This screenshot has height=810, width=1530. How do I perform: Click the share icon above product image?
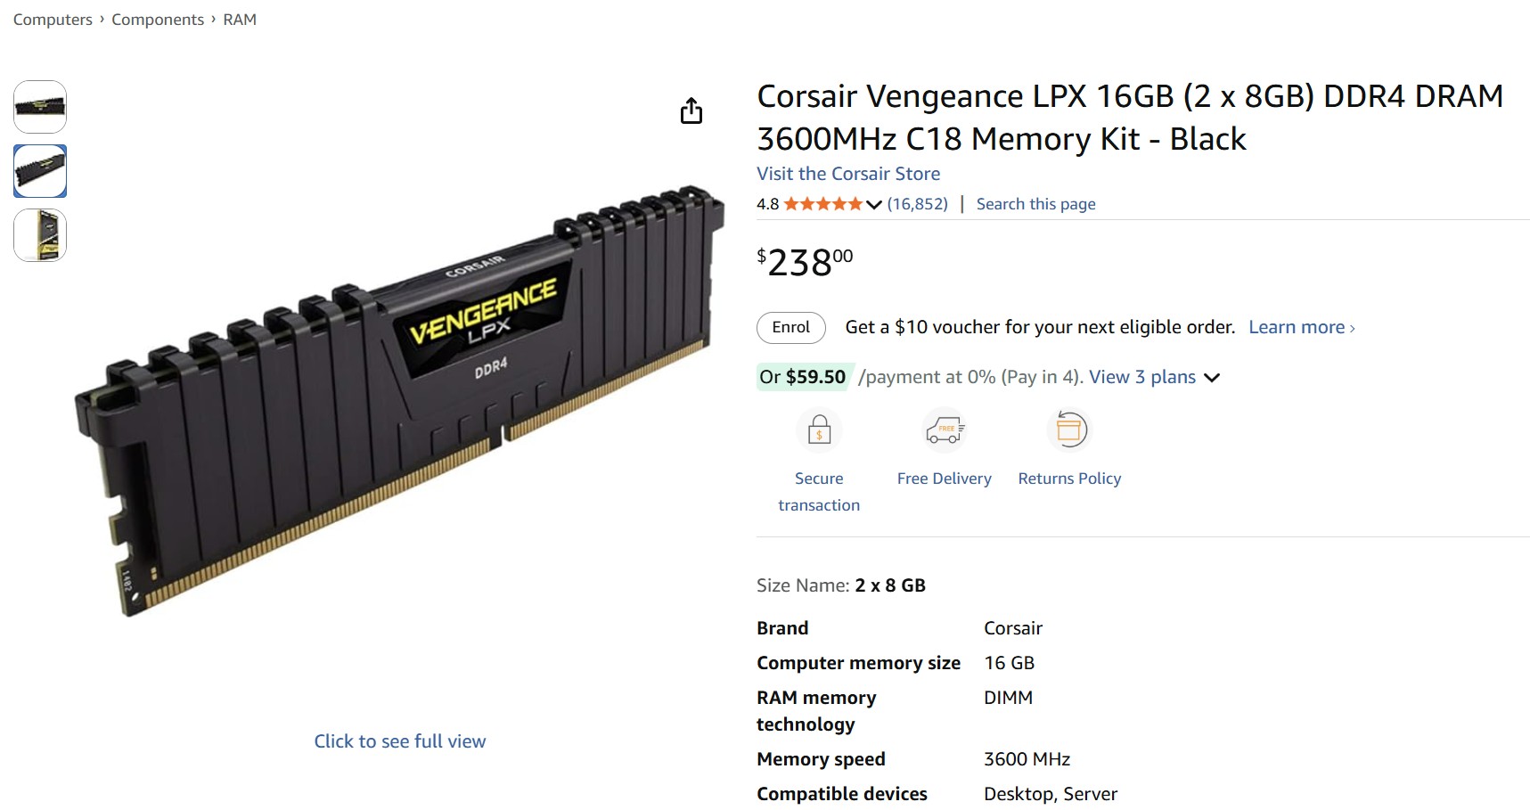pos(691,111)
